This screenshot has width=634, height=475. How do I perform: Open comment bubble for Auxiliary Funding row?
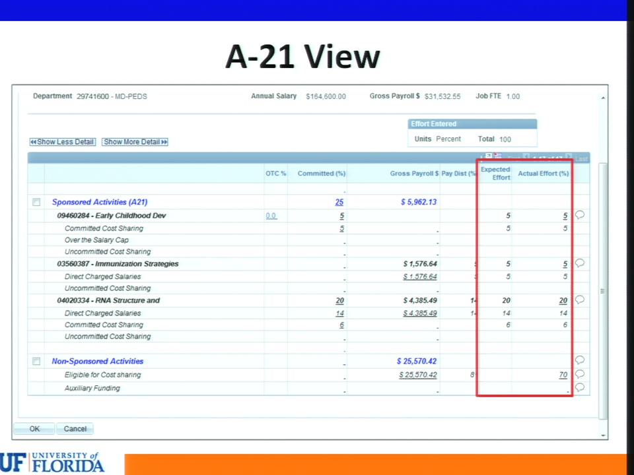(580, 388)
